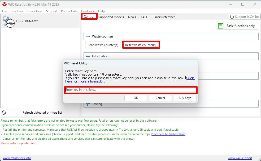This screenshot has width=261, height=161.
Task: Open the Printer Data menu
Action: 69,11
